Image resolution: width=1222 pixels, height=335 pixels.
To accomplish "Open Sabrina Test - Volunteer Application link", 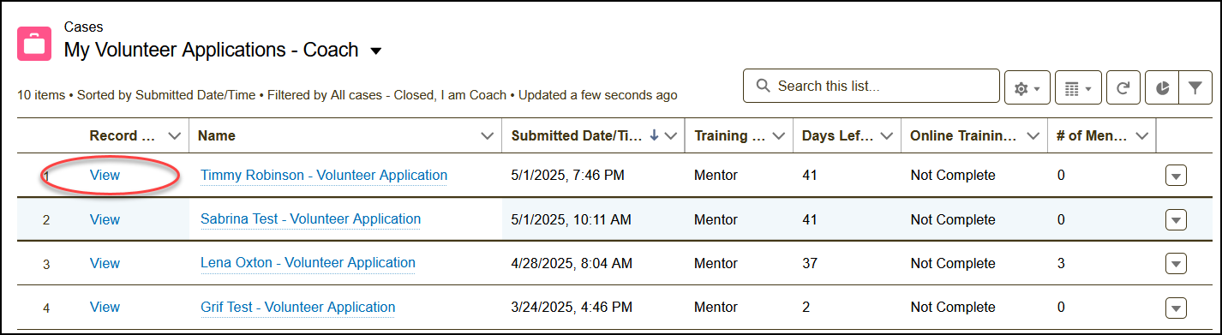I will [x=310, y=219].
